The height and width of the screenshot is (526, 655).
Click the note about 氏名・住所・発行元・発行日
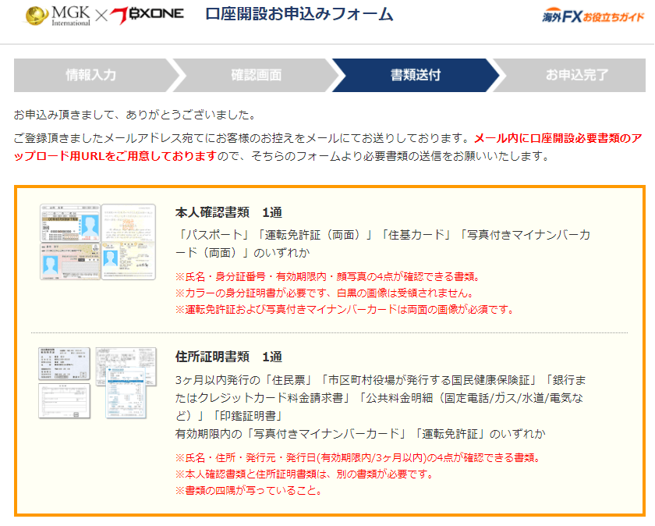click(358, 458)
